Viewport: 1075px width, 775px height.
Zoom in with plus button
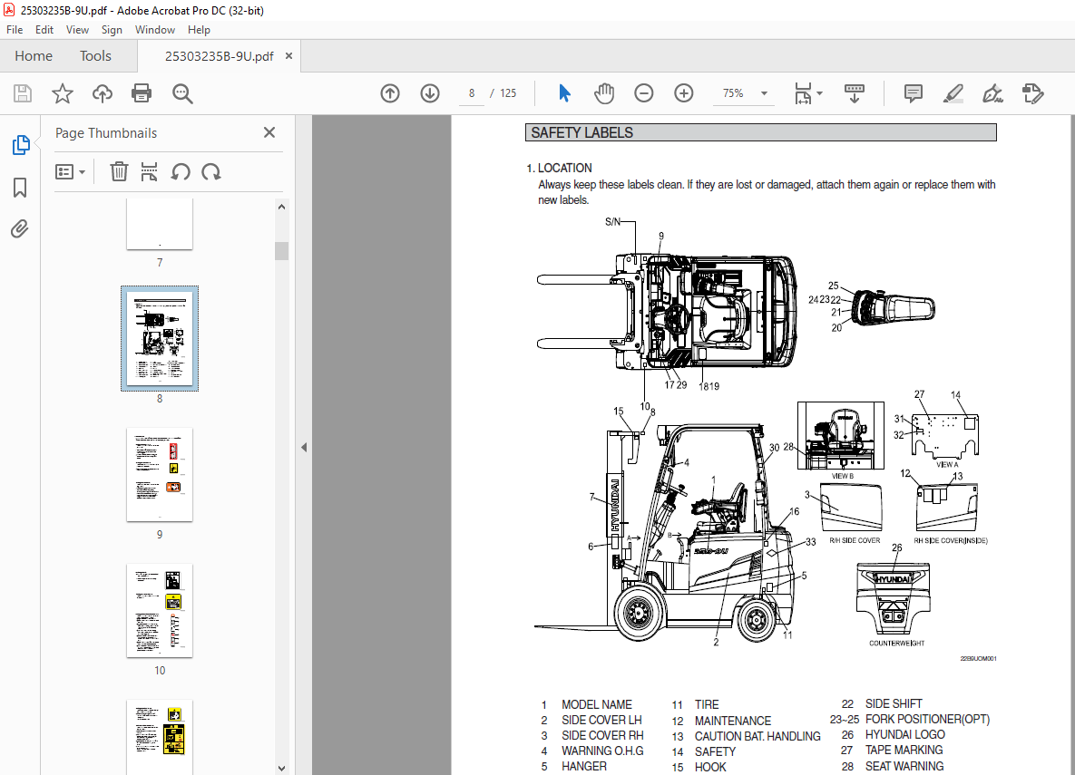[x=683, y=93]
